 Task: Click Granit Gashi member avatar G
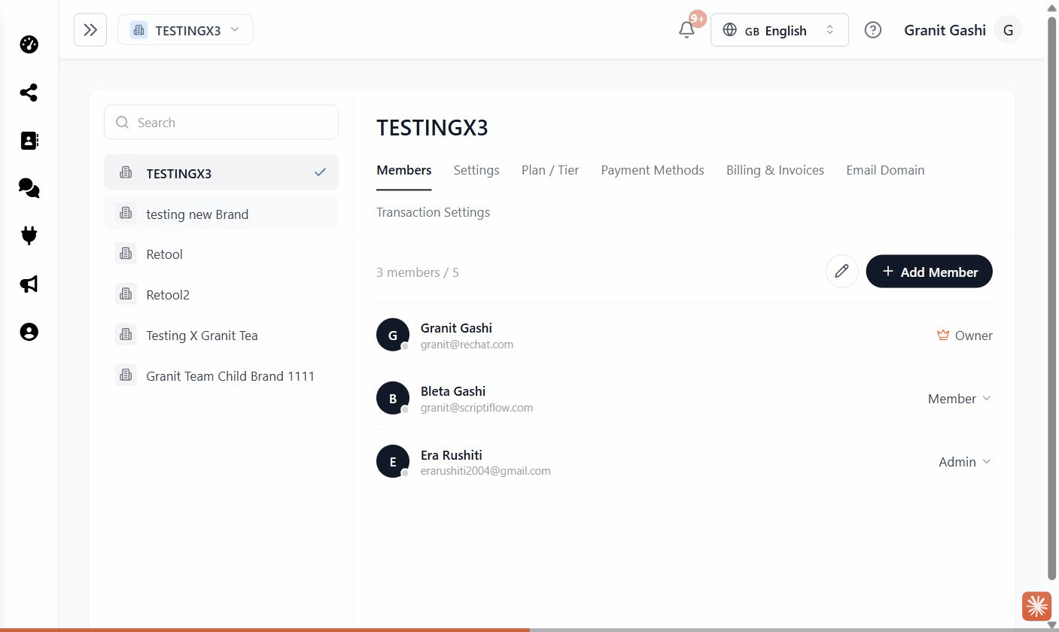tap(392, 335)
